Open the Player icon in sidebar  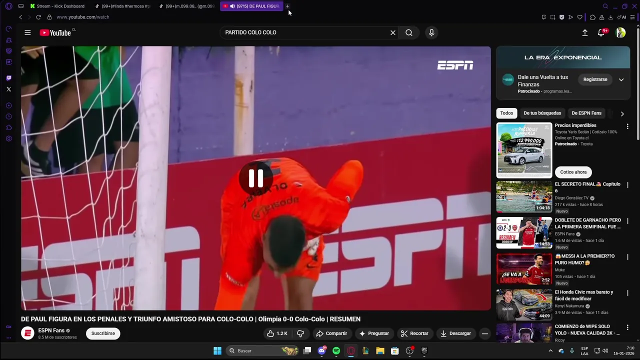point(8,105)
